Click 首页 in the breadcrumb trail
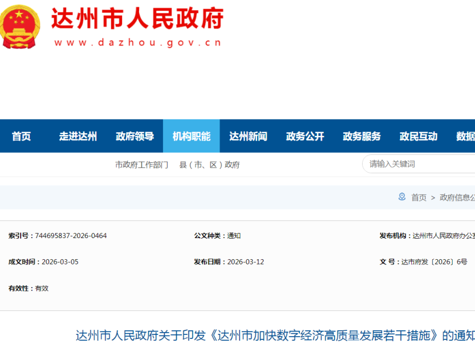 [419, 198]
